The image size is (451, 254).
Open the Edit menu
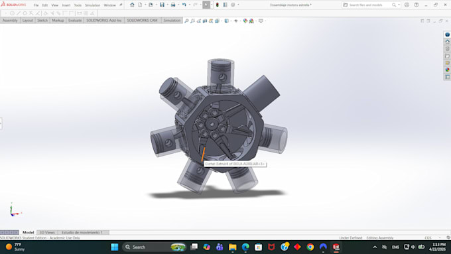click(x=45, y=5)
